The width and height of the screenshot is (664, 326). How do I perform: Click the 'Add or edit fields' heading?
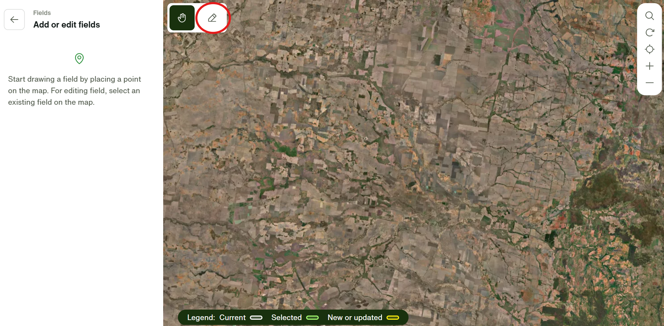tap(66, 25)
